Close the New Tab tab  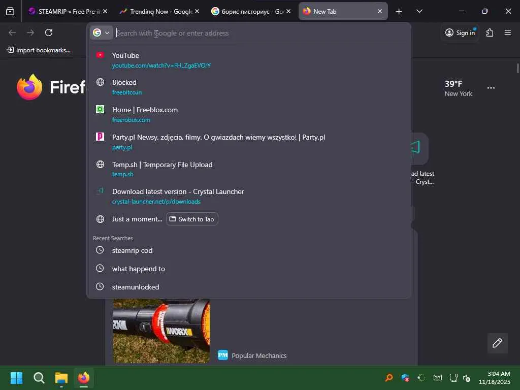click(380, 11)
